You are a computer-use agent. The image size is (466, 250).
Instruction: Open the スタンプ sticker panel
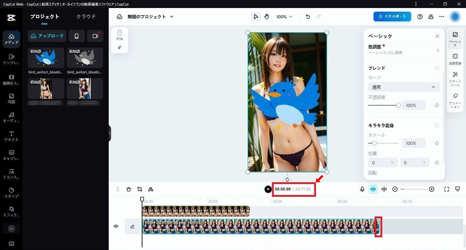point(11,192)
